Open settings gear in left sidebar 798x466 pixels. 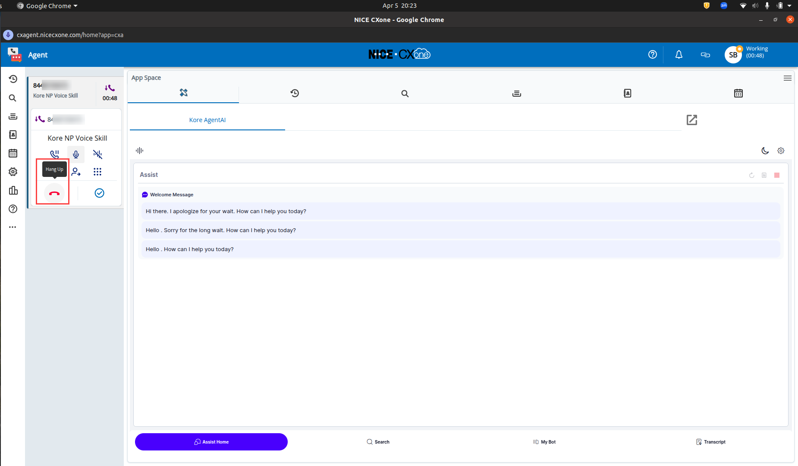coord(13,172)
